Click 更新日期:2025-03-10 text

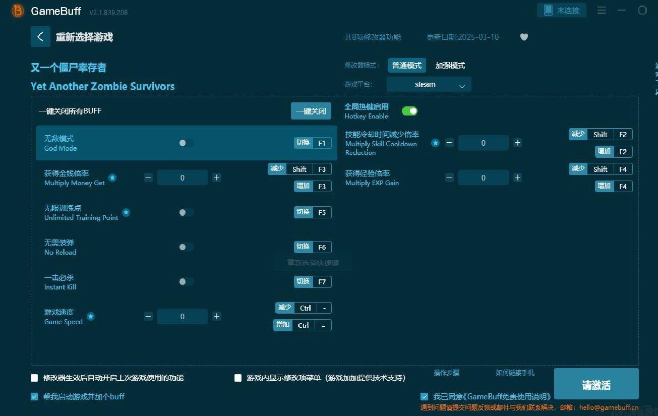coord(462,37)
